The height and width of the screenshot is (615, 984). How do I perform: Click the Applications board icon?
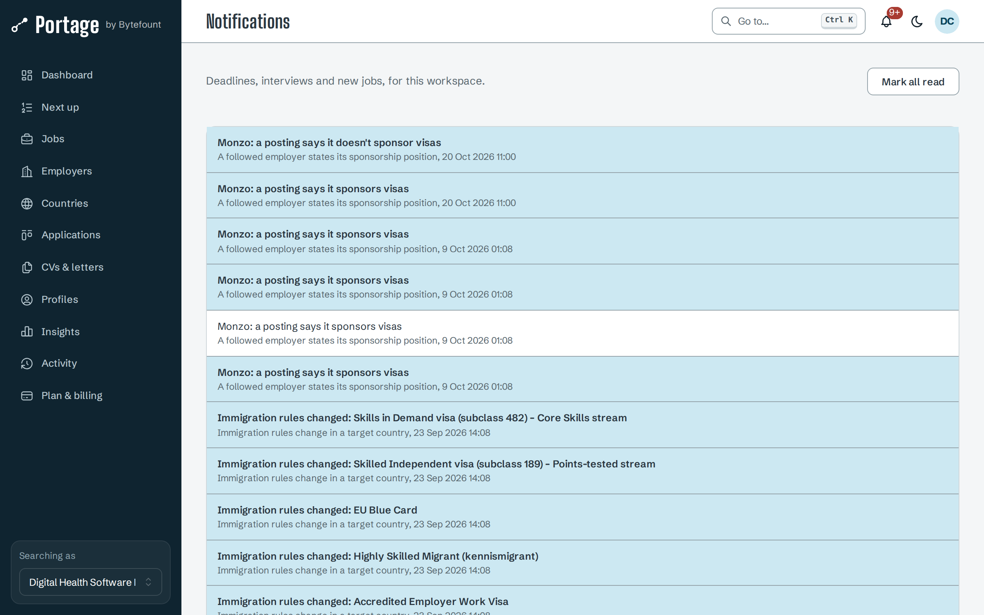click(27, 235)
